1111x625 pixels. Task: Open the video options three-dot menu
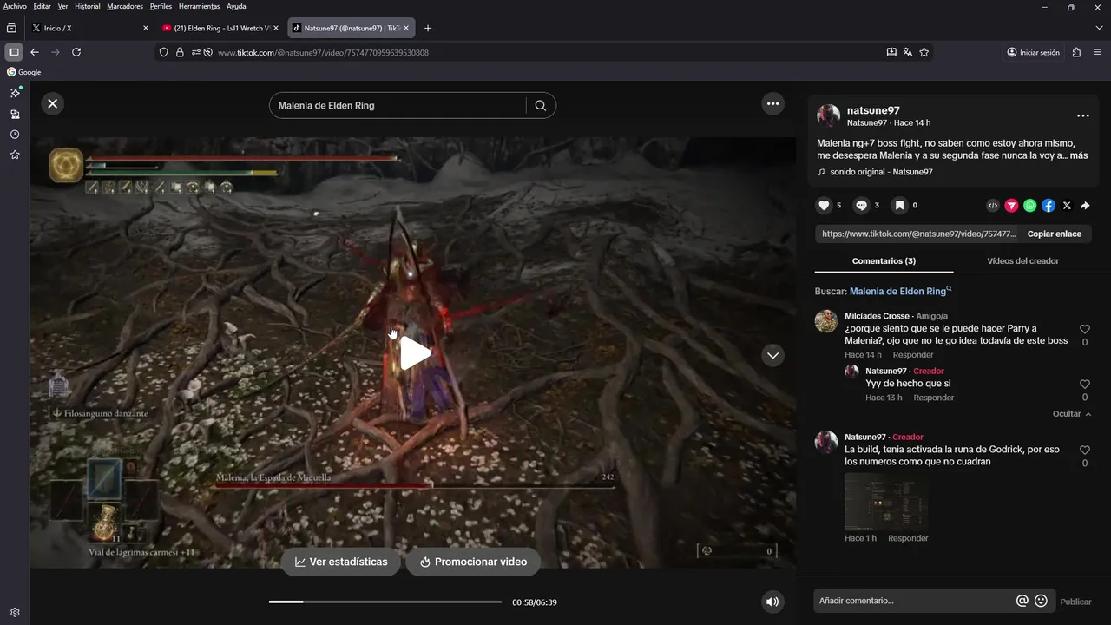(772, 104)
